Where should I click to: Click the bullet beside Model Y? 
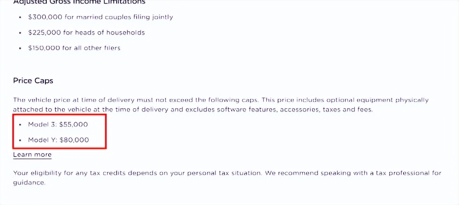point(20,140)
